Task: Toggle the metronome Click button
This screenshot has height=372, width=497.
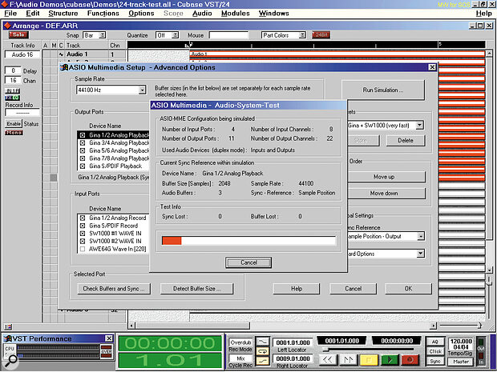Action: (435, 351)
